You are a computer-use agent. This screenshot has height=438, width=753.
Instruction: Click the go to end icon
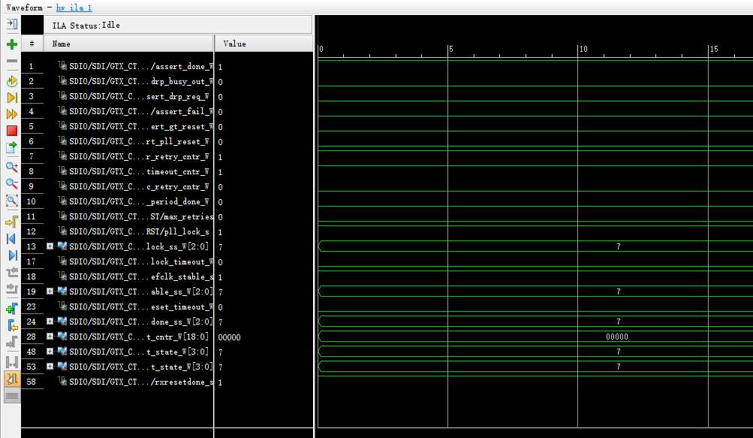(12, 255)
